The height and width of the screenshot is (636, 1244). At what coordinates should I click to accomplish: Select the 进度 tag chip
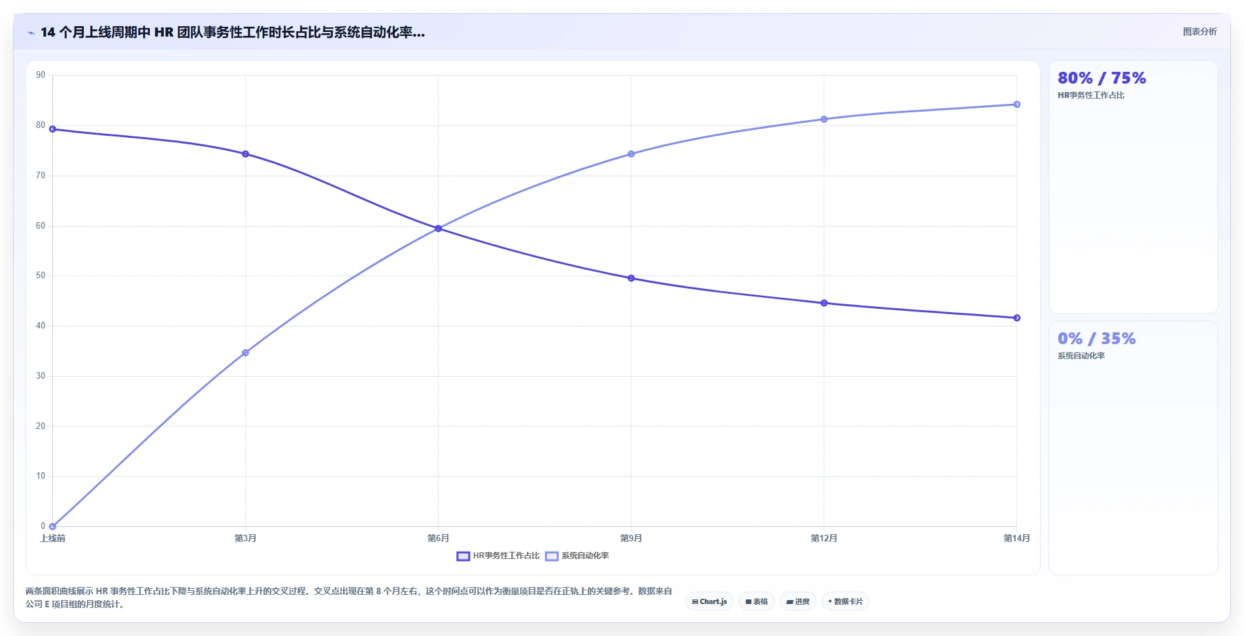798,601
